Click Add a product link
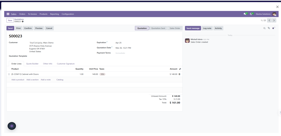The width and height of the screenshot is (281, 136). pyautogui.click(x=18, y=80)
